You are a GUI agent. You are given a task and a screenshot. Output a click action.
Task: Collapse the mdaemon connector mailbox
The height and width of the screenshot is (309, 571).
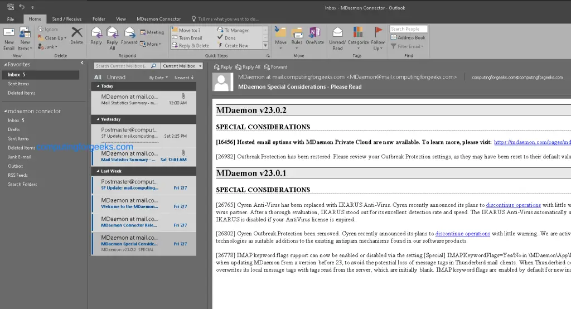(6, 111)
